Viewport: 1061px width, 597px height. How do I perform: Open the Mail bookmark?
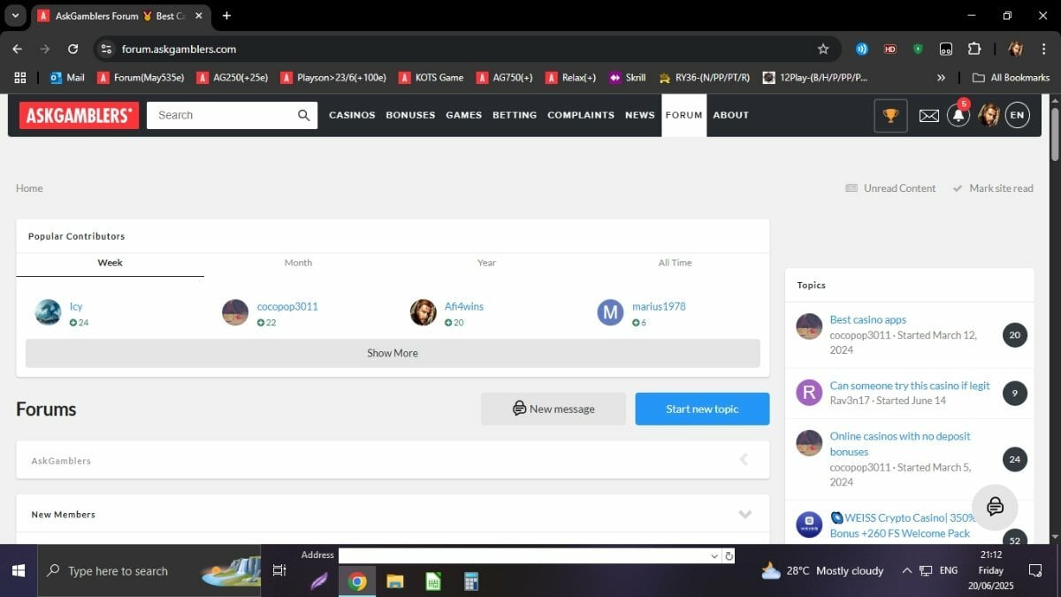67,78
